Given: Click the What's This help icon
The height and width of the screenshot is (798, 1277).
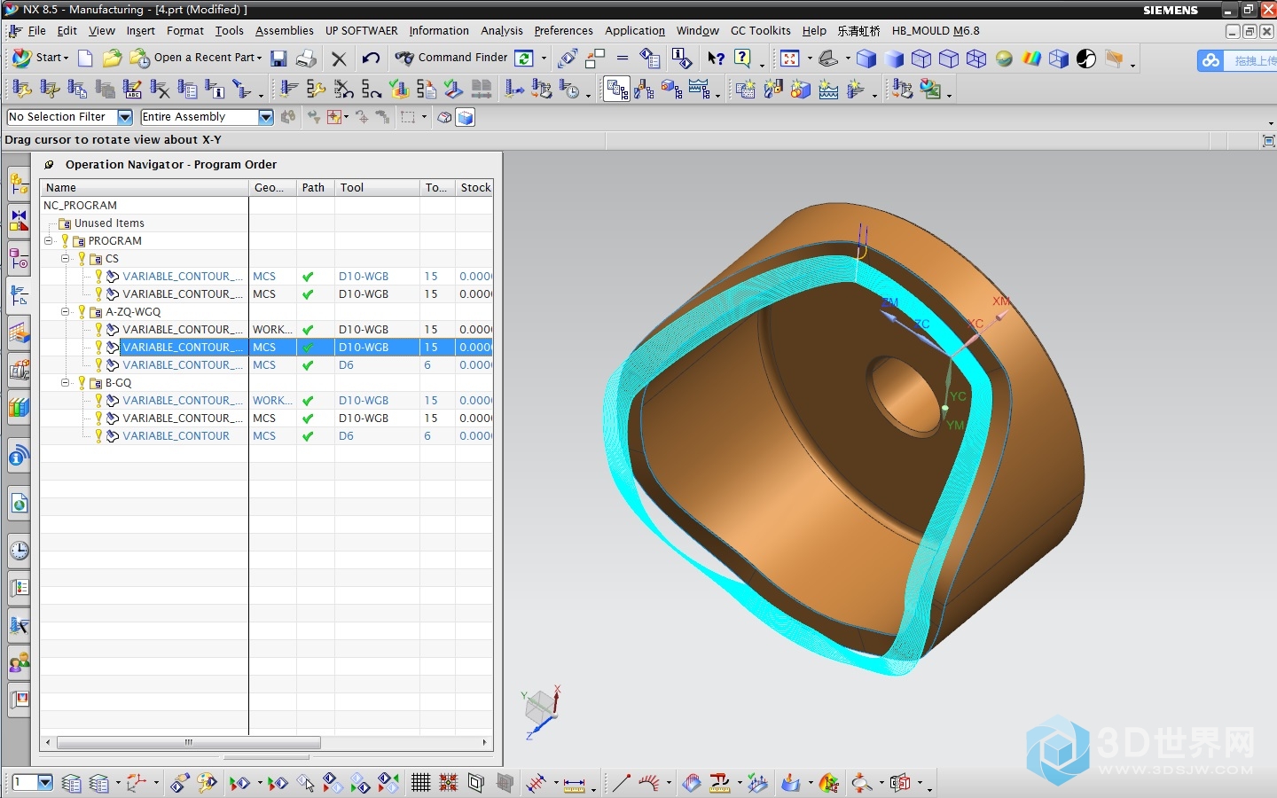Looking at the screenshot, I should [x=716, y=59].
